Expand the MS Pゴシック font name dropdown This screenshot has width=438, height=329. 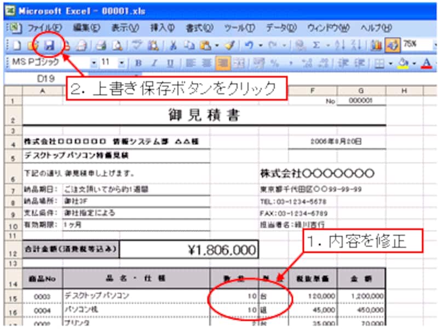pyautogui.click(x=94, y=63)
